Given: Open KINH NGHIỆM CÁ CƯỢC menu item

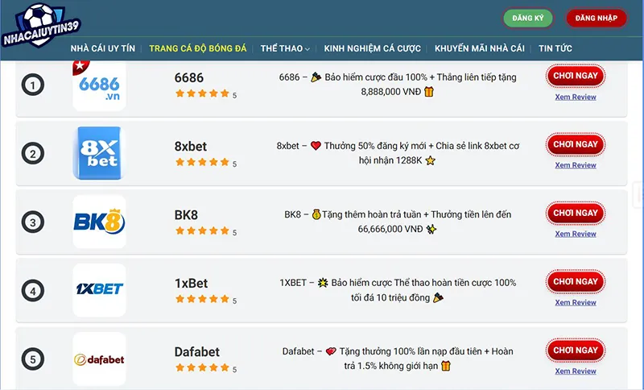Looking at the screenshot, I should [372, 48].
